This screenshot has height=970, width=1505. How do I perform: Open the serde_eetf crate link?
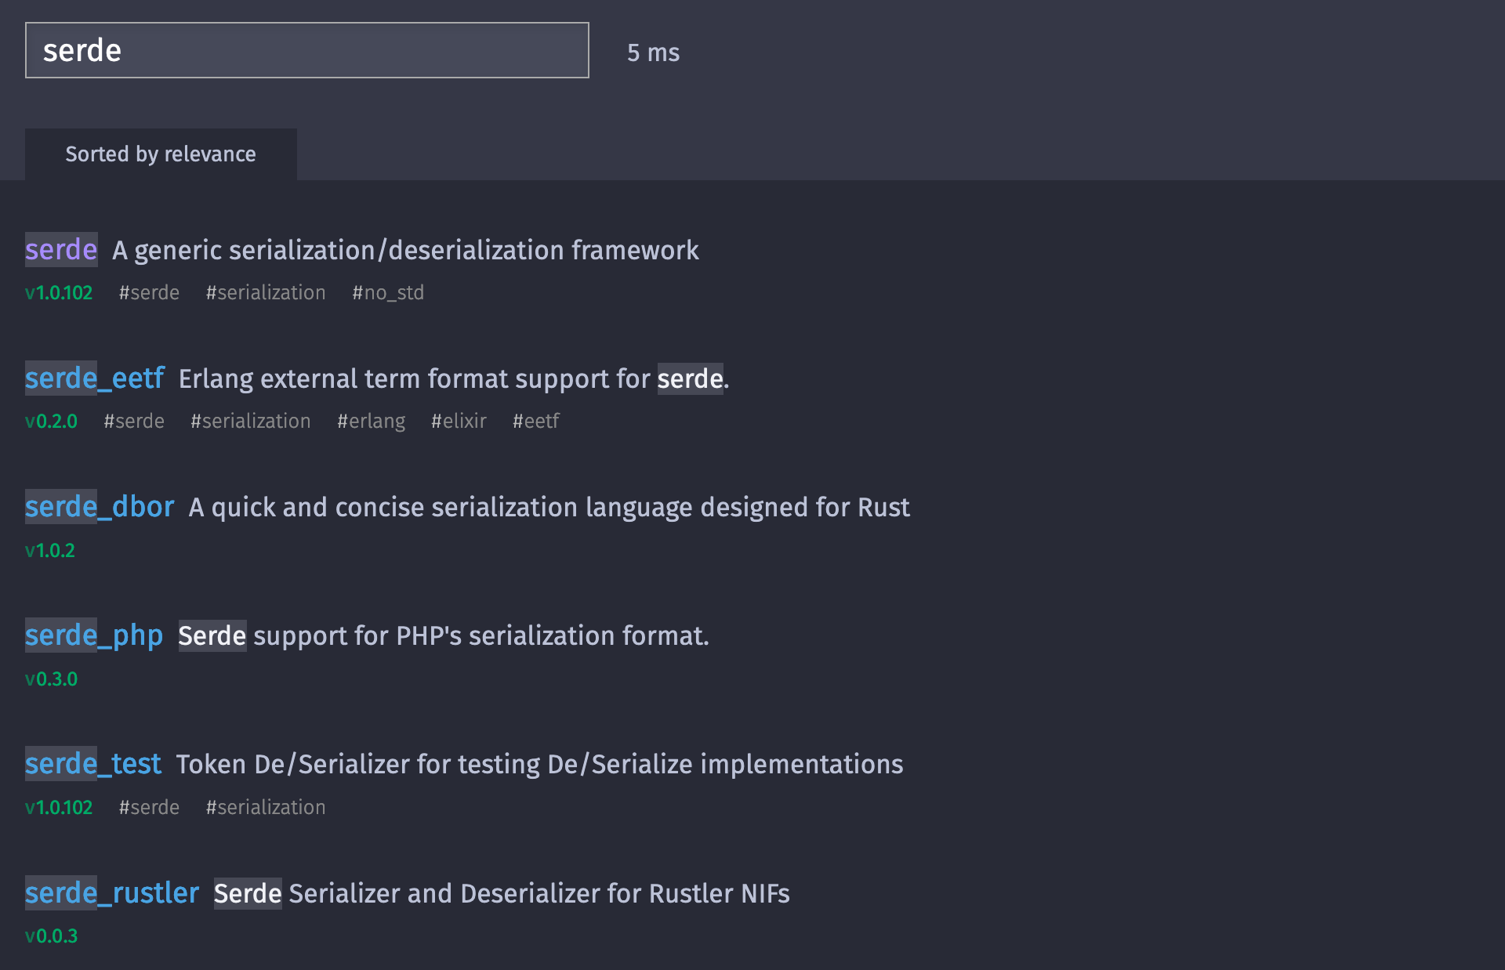95,378
